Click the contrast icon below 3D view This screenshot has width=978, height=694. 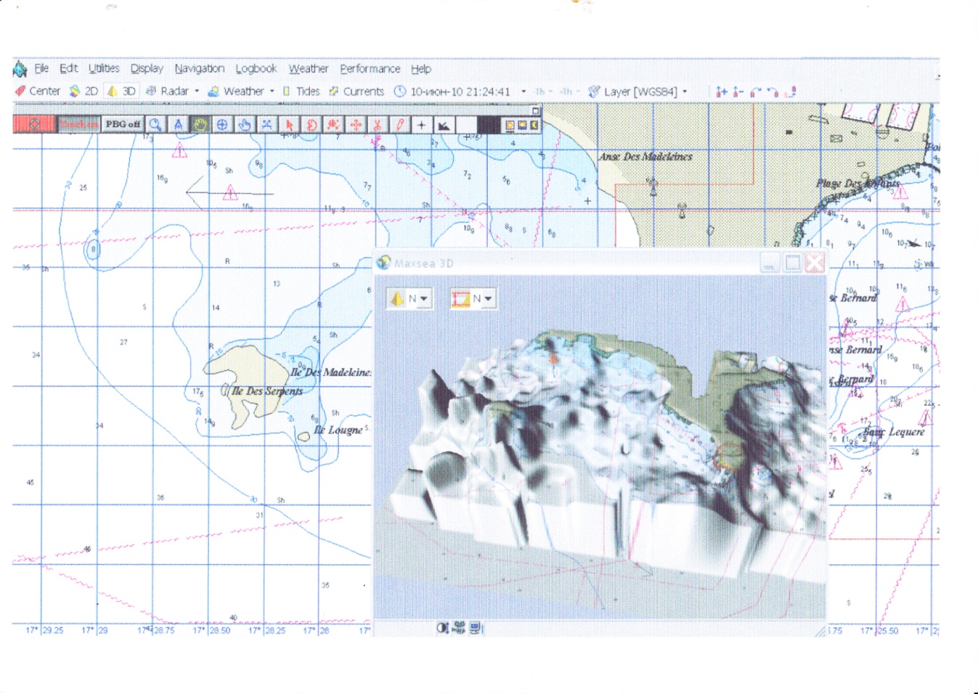(441, 628)
